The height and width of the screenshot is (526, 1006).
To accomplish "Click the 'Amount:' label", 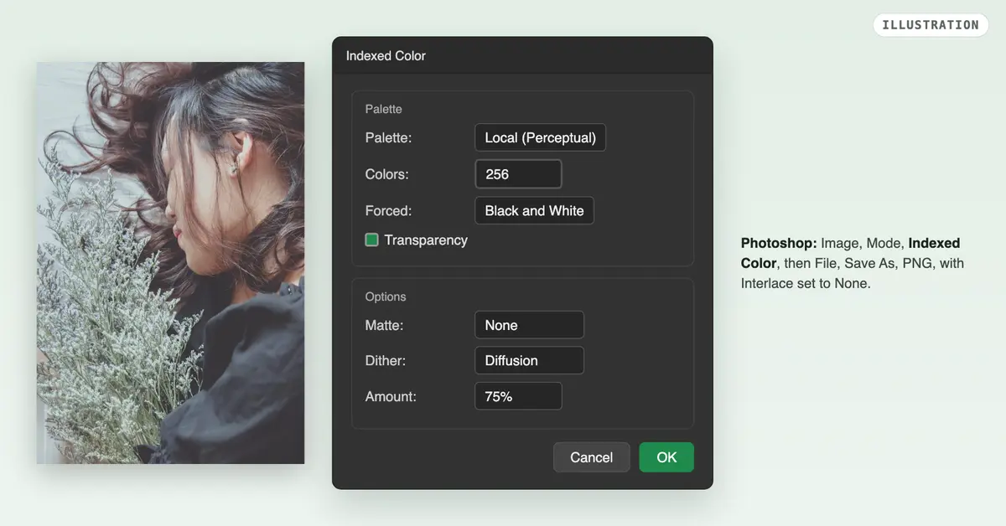I will point(391,396).
